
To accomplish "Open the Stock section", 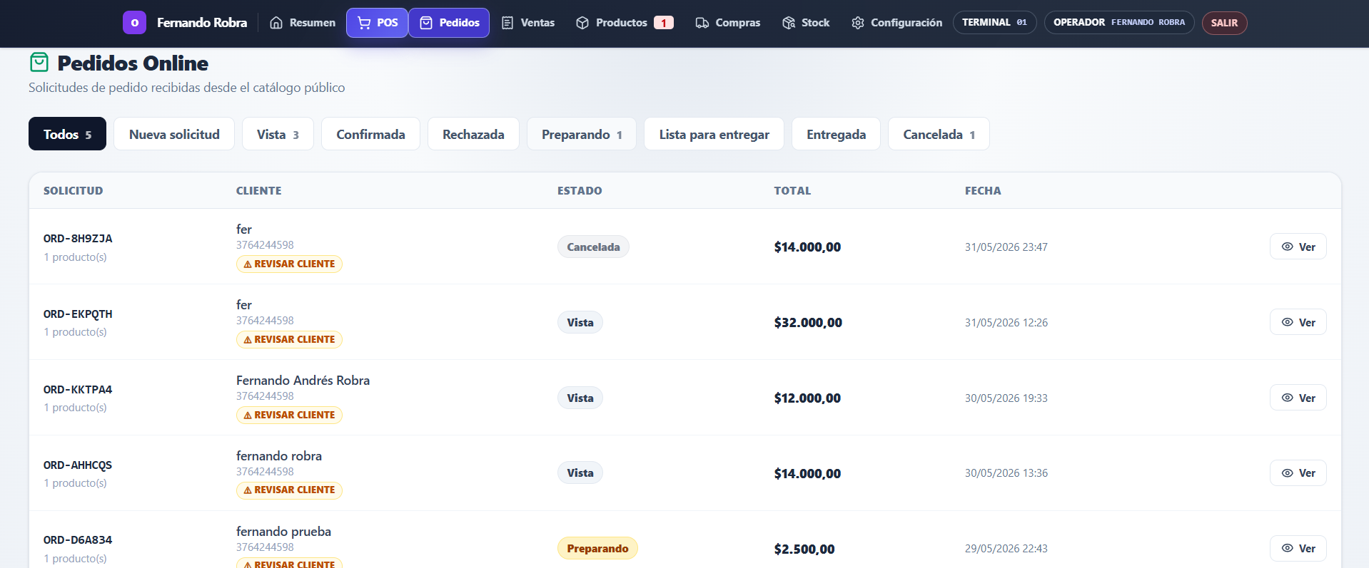I will point(806,23).
